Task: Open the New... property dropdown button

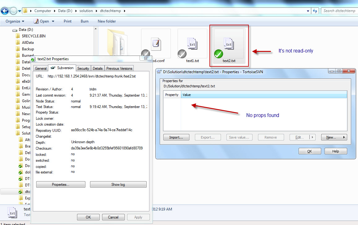Action: pos(334,137)
